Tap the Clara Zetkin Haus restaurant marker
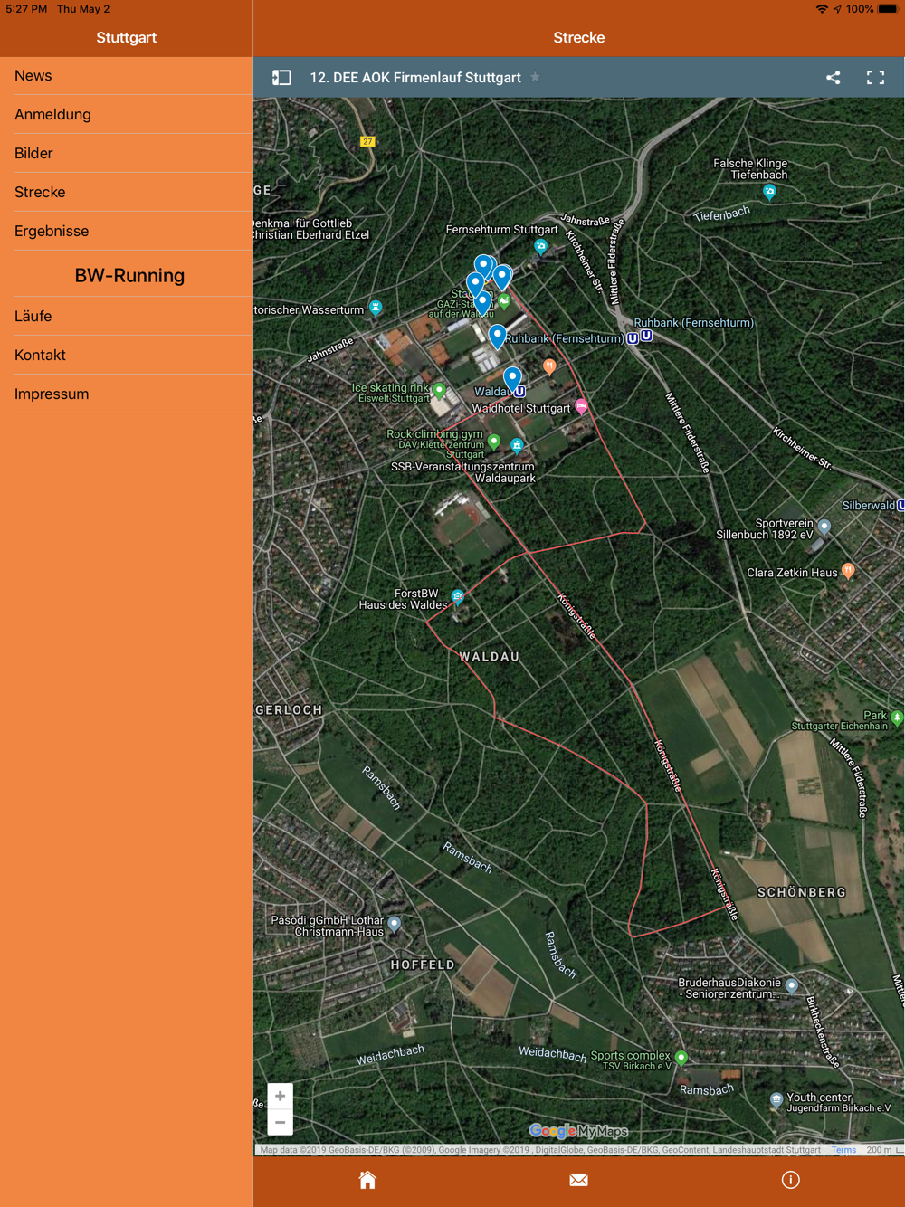The image size is (905, 1207). pyautogui.click(x=848, y=570)
